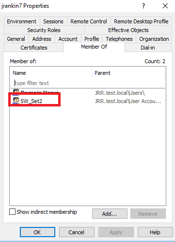Confirm with the OK button
Viewport: 175px width, 242px height.
click(37, 232)
